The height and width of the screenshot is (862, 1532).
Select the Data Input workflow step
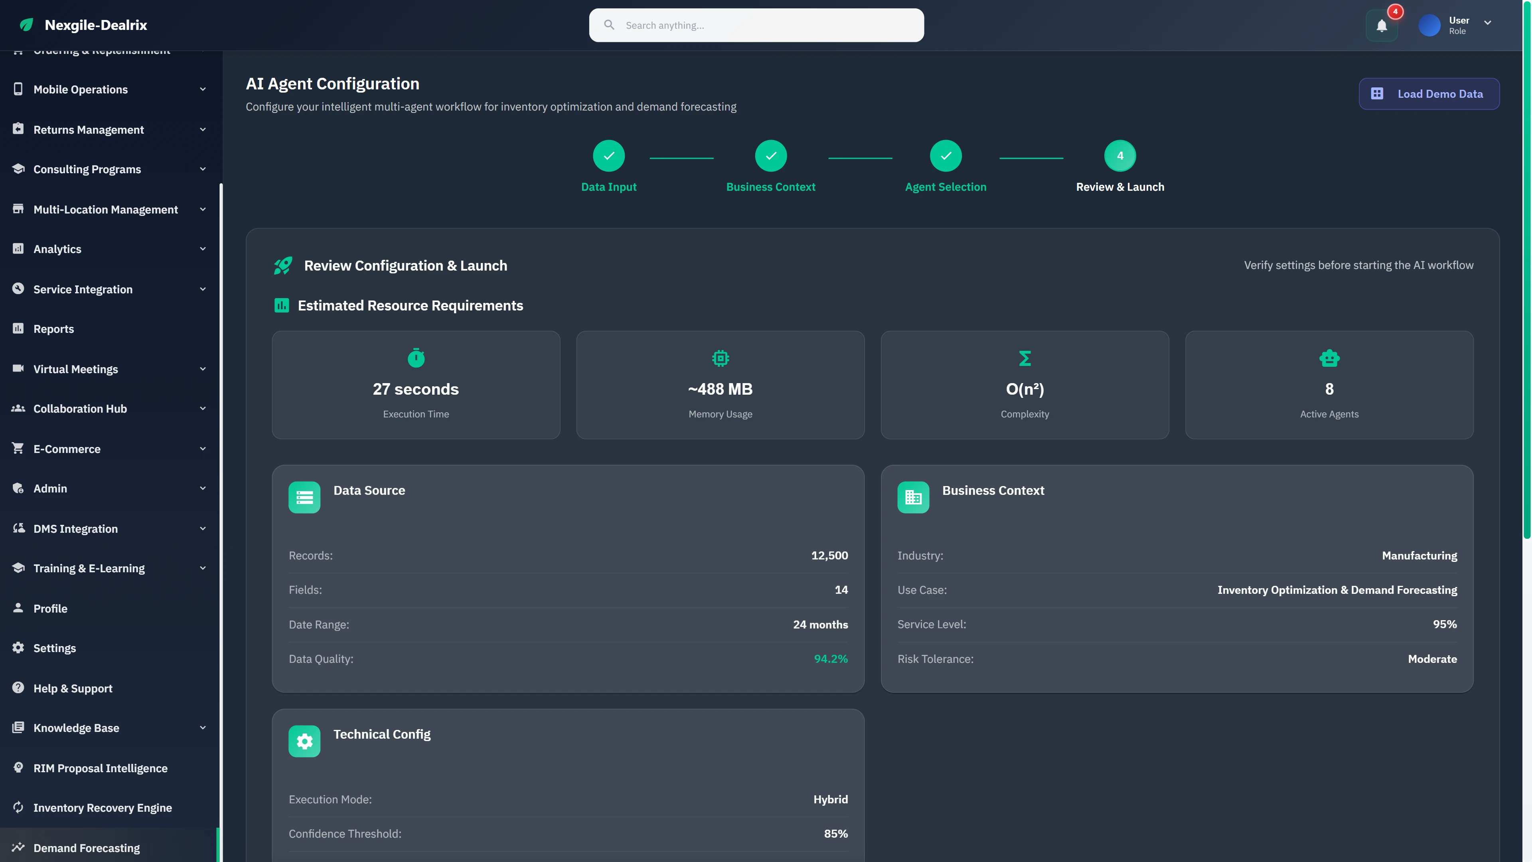click(x=608, y=156)
